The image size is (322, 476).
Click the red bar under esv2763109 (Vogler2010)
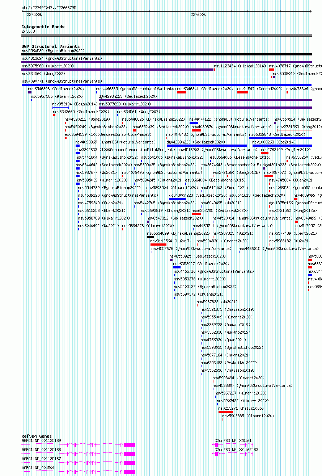click(x=265, y=153)
